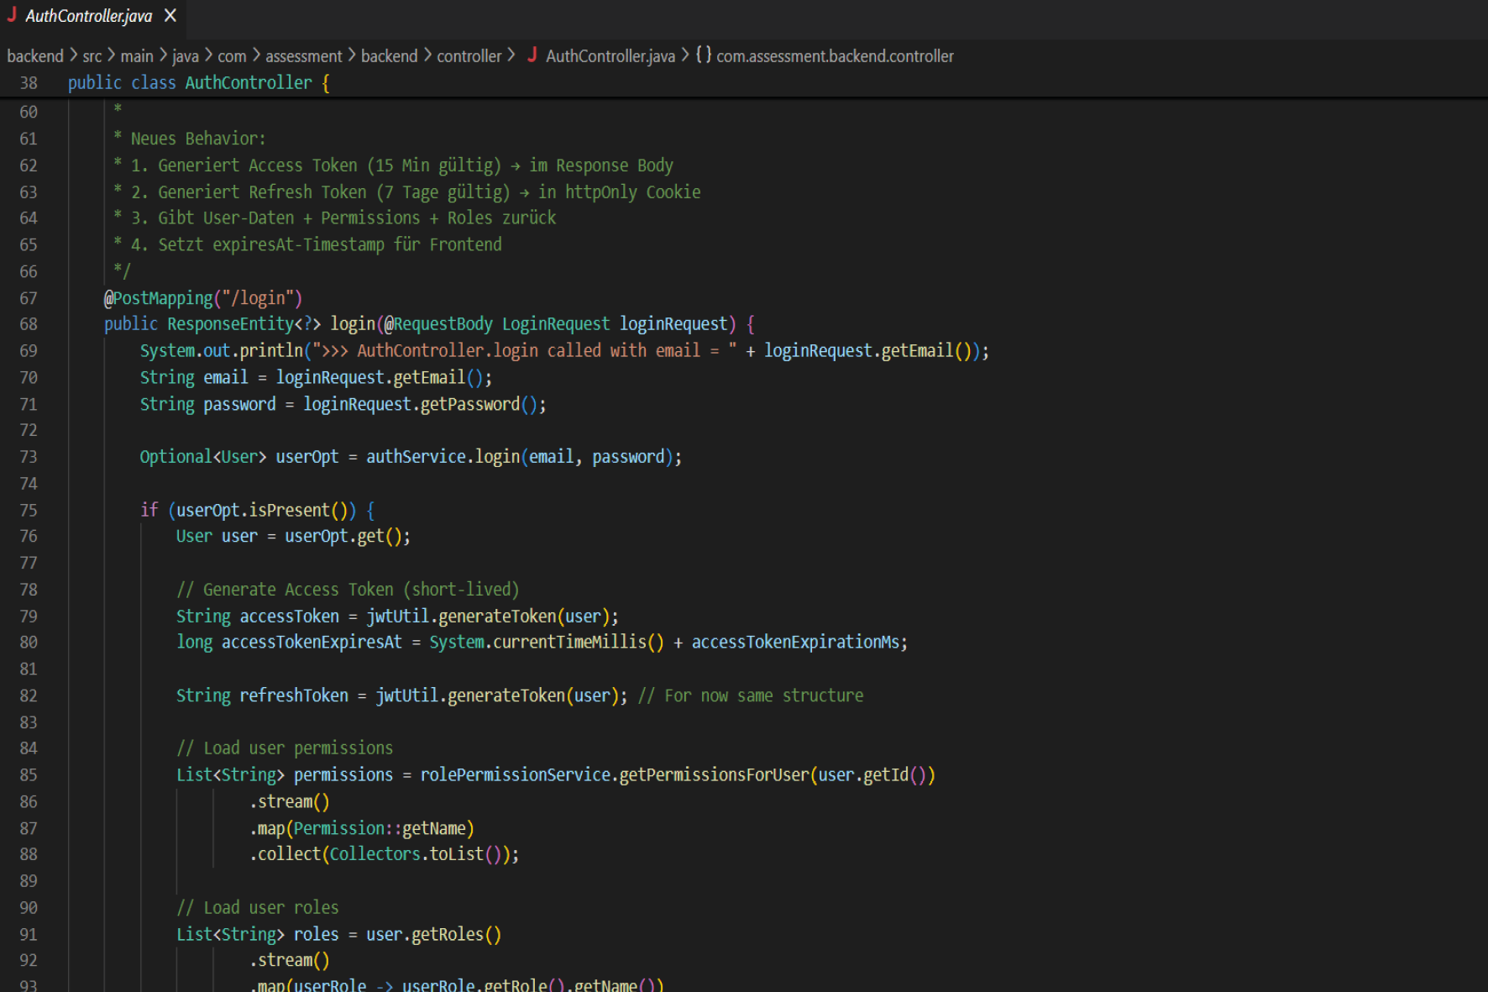The image size is (1488, 992).
Task: Open the main breadcrumb folder
Action: click(x=136, y=56)
